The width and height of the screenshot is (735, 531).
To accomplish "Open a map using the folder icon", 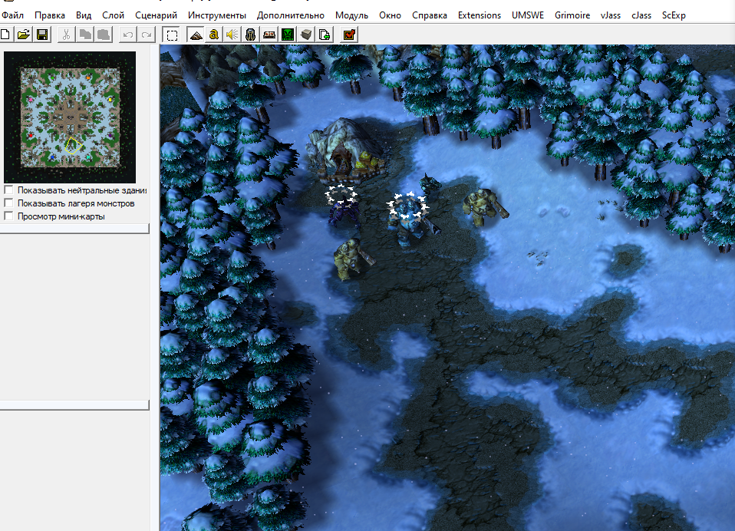I will click(x=24, y=35).
